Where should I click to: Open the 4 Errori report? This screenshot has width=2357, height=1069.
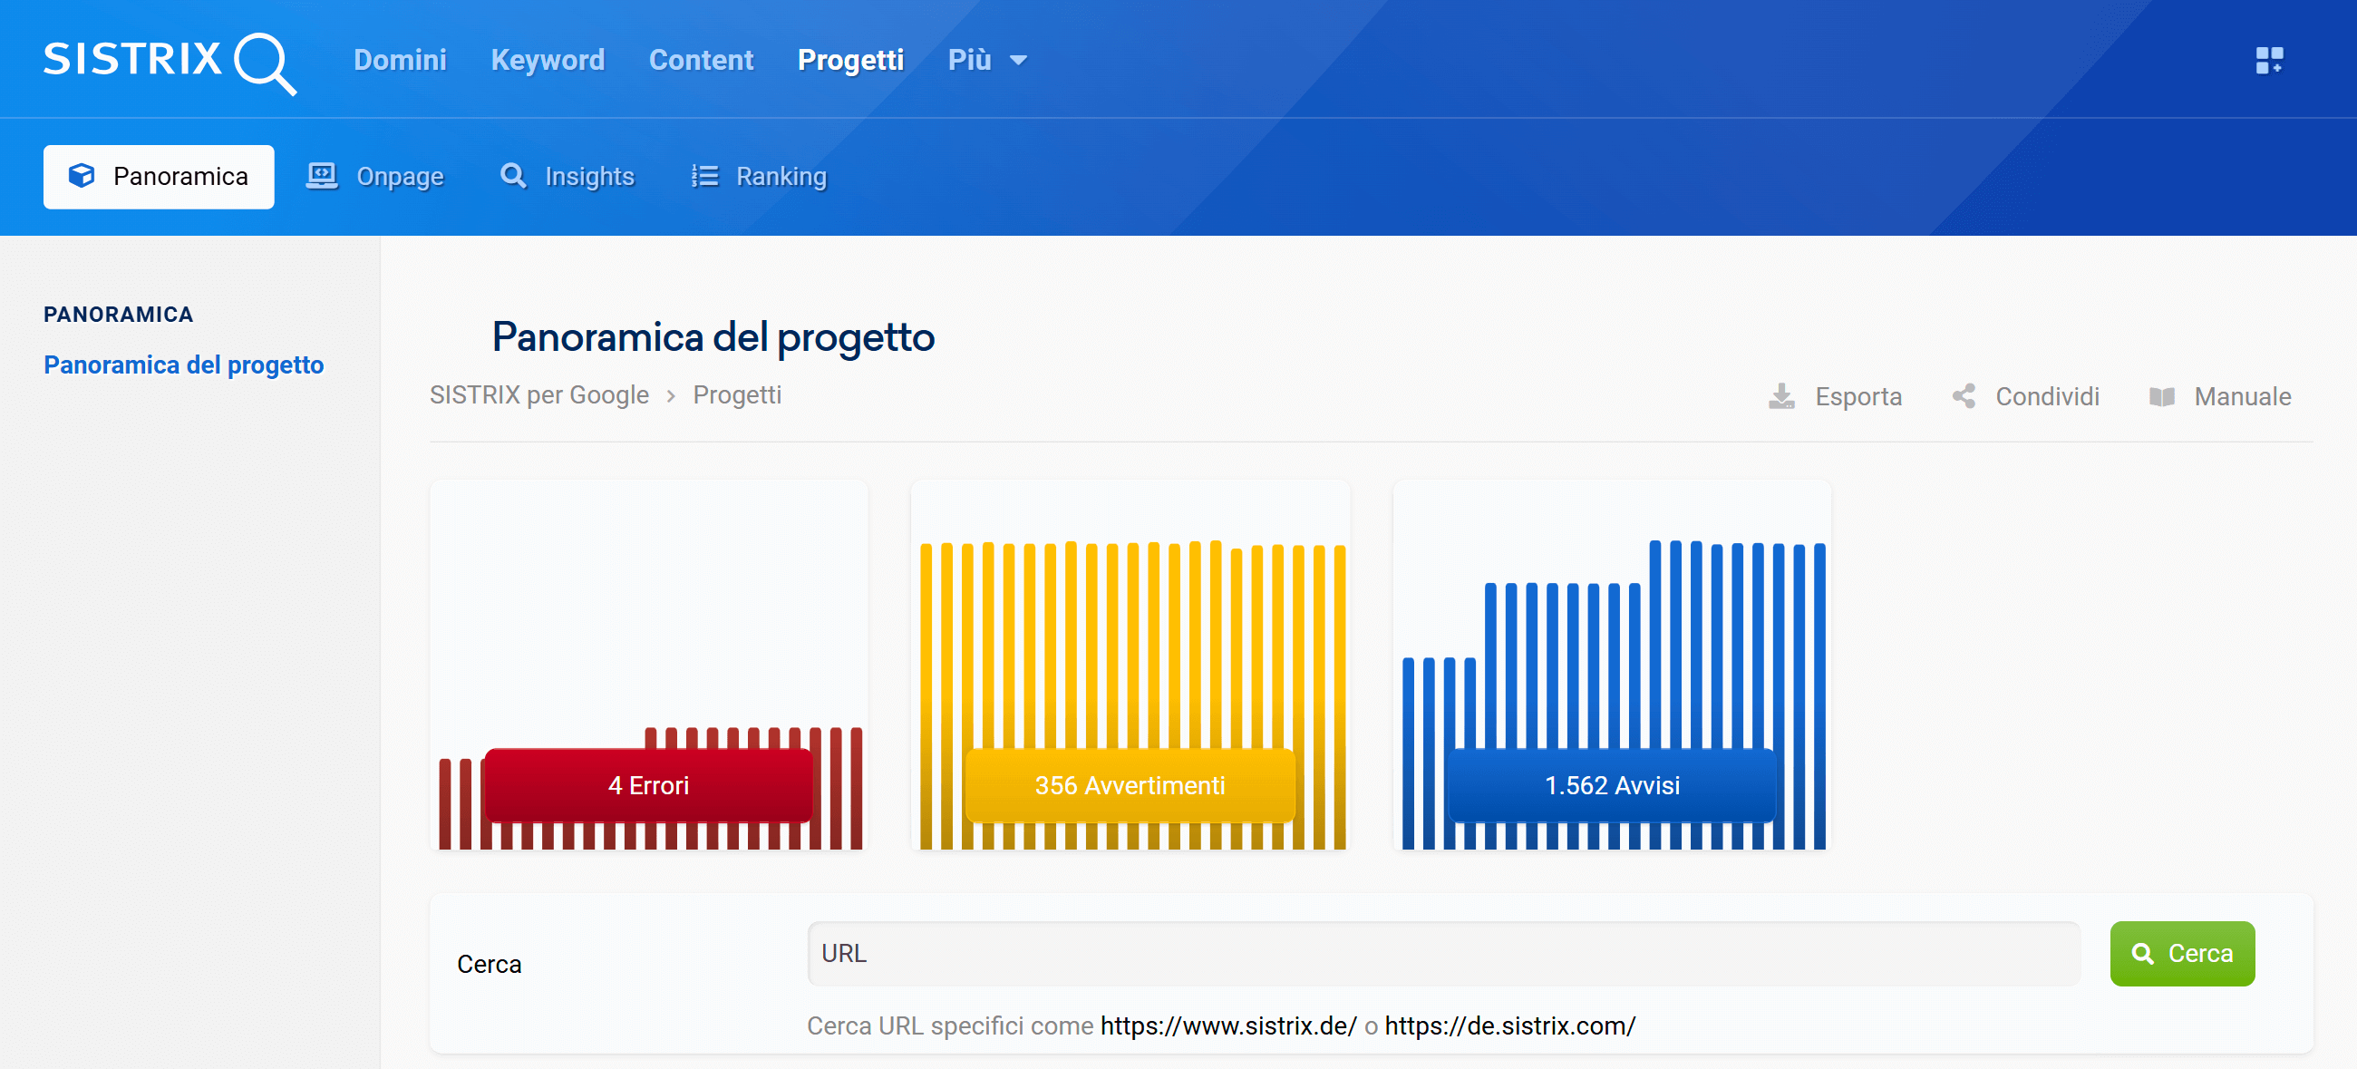(x=649, y=785)
